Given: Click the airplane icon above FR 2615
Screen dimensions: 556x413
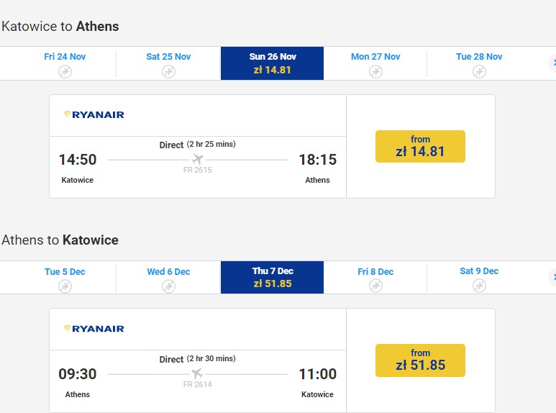Looking at the screenshot, I should tap(198, 159).
